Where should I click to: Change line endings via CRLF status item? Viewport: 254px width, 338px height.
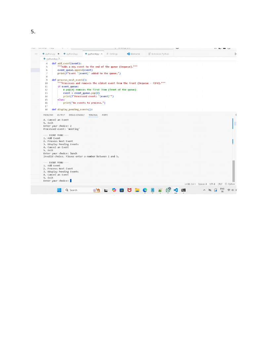[x=220, y=184]
